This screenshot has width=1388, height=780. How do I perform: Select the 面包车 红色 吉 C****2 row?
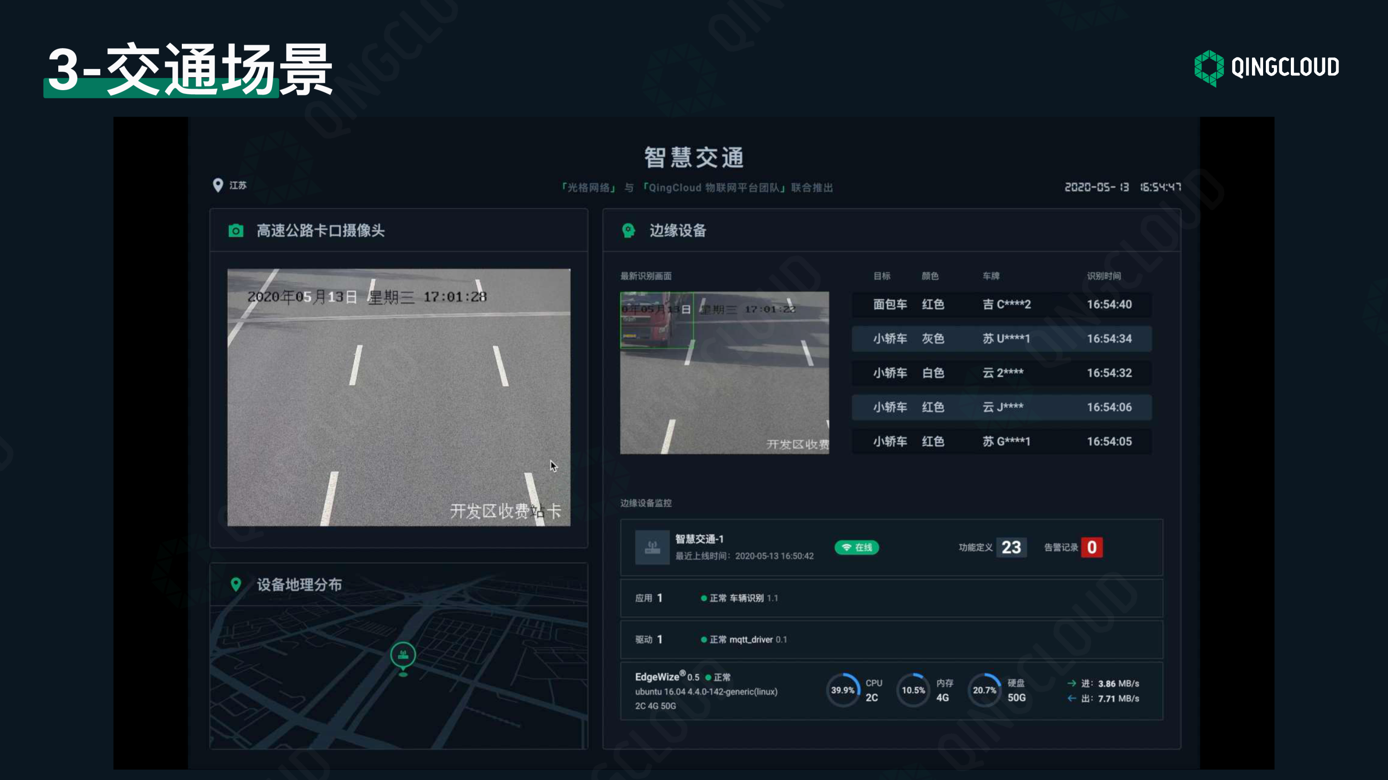[1002, 304]
